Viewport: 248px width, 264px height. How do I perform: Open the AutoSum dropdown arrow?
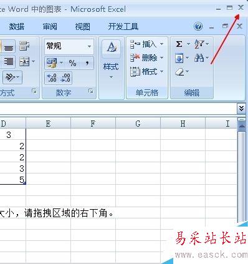pyautogui.click(x=188, y=44)
